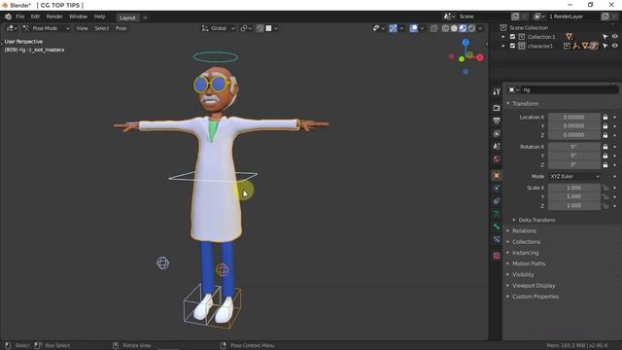Open the Render menu
Image resolution: width=622 pixels, height=350 pixels.
click(x=54, y=17)
